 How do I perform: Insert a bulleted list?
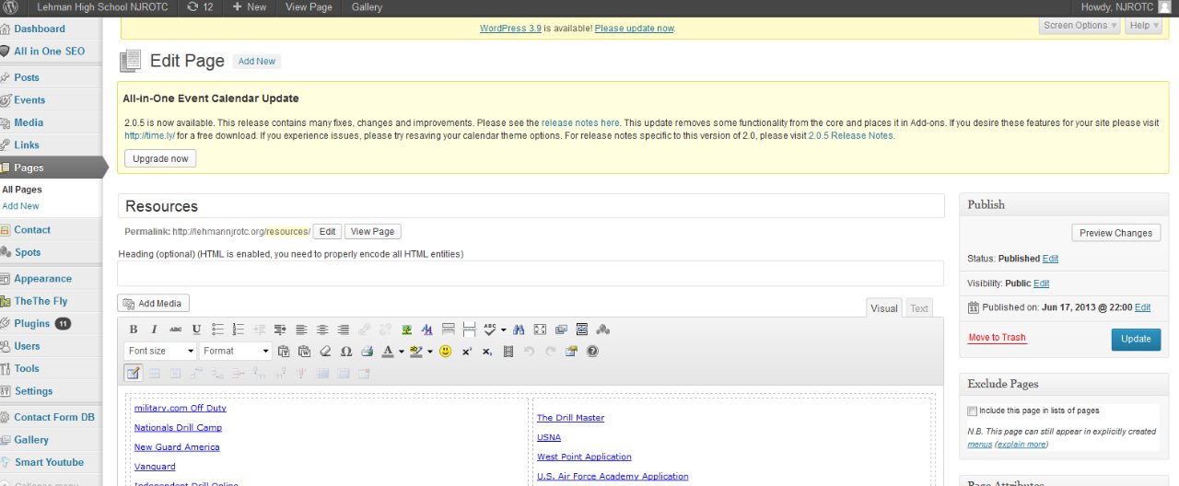[x=218, y=330]
